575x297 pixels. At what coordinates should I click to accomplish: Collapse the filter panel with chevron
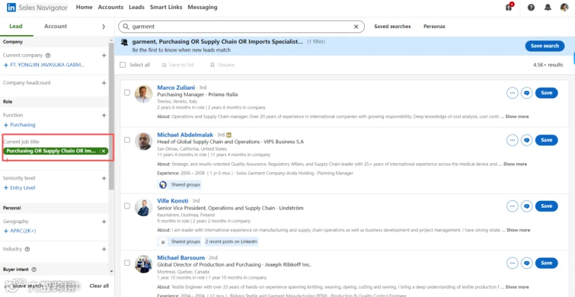pos(103,26)
